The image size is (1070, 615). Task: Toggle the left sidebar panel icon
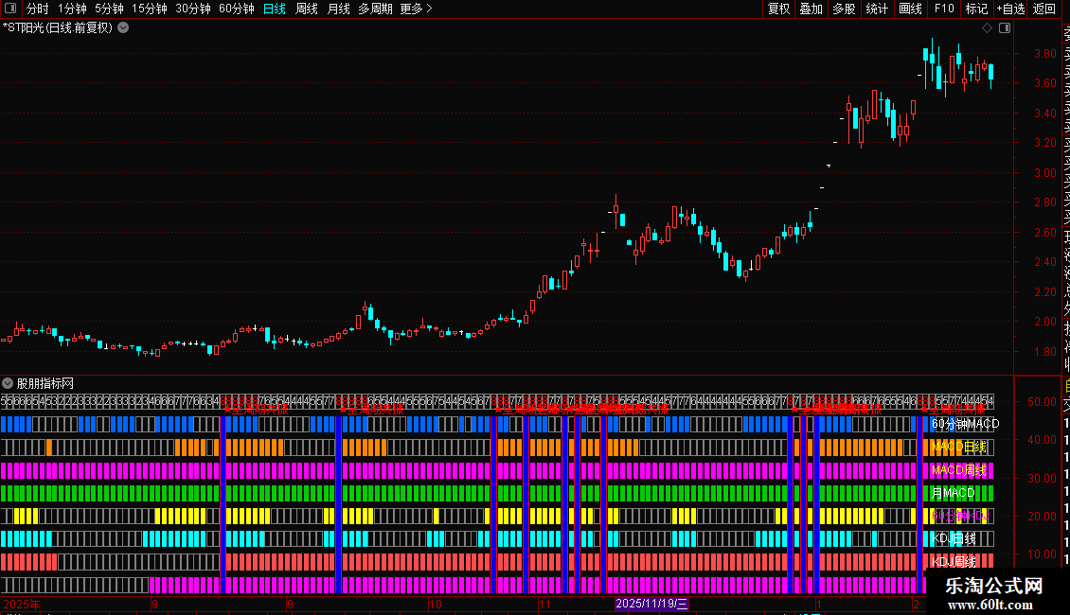tap(10, 9)
